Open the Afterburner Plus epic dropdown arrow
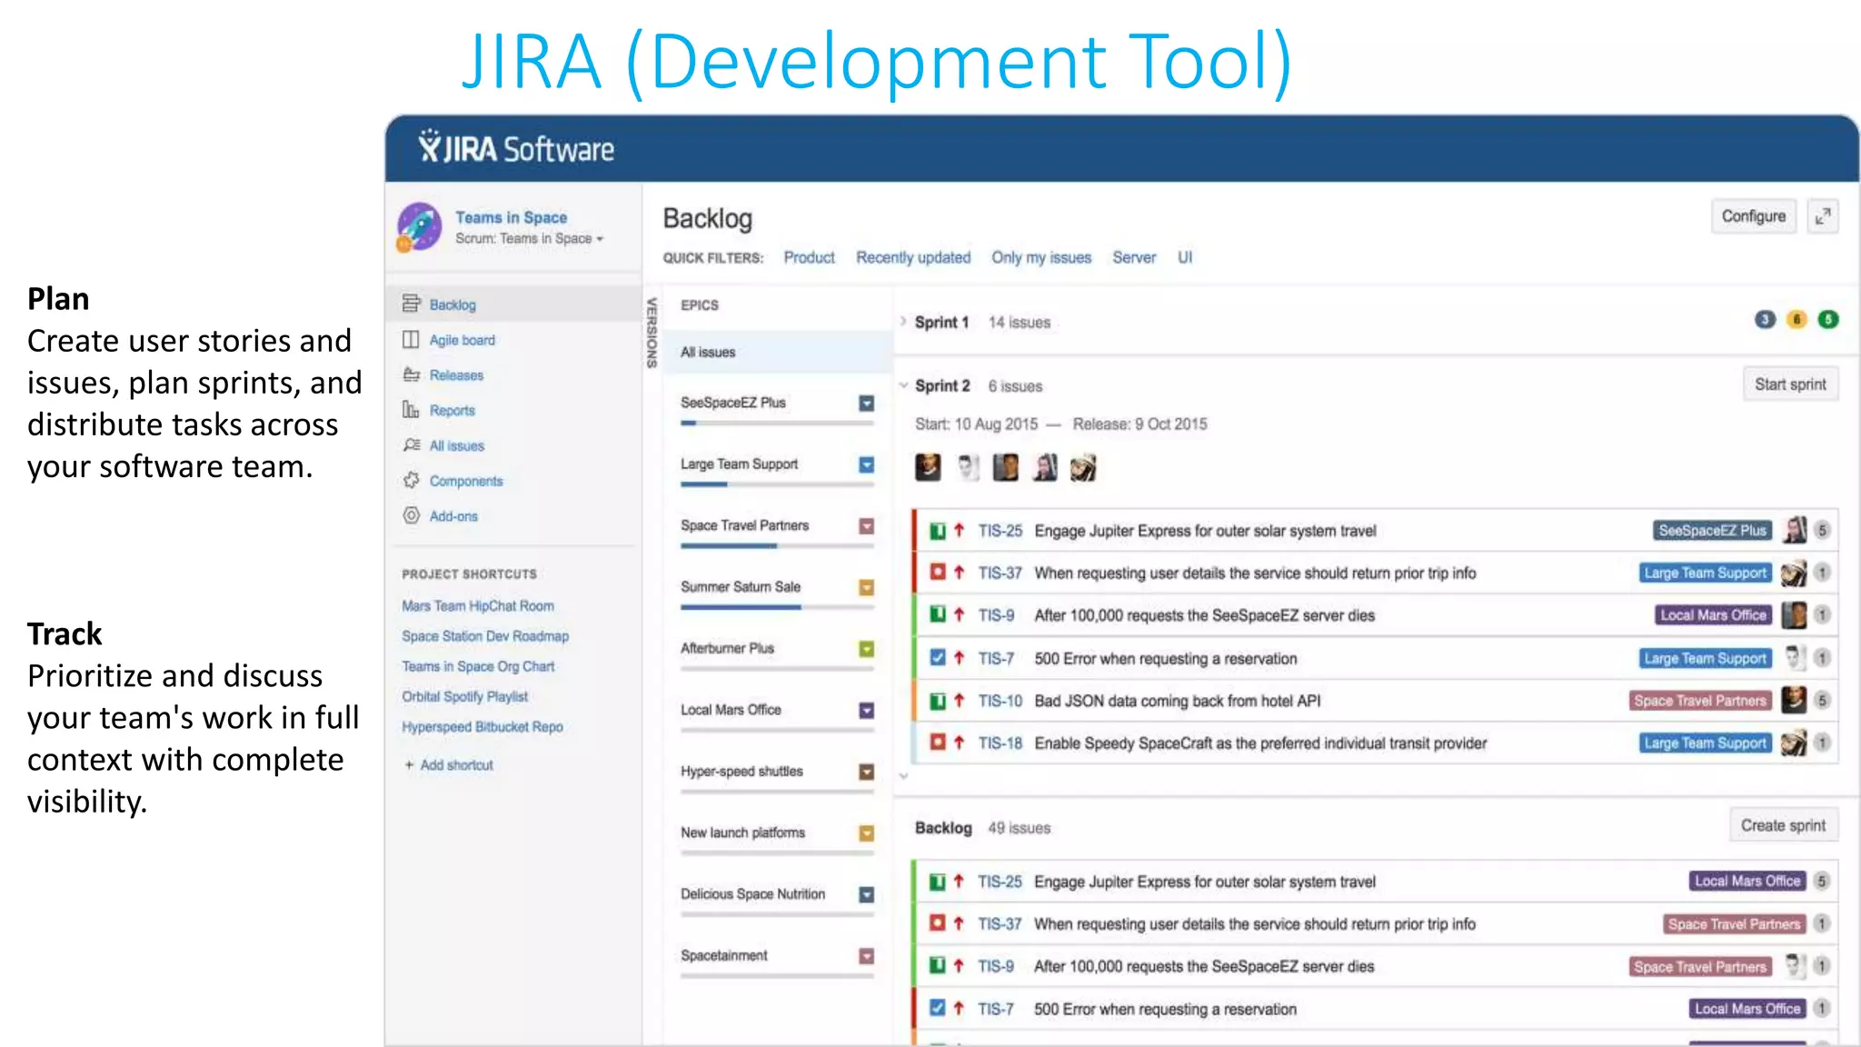 coord(867,649)
